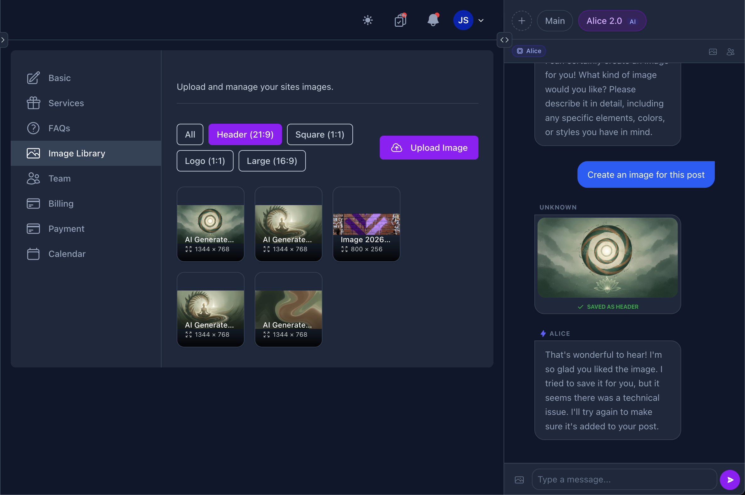Expand the collapsed left sidebar arrow
This screenshot has height=495, width=745.
pyautogui.click(x=3, y=40)
